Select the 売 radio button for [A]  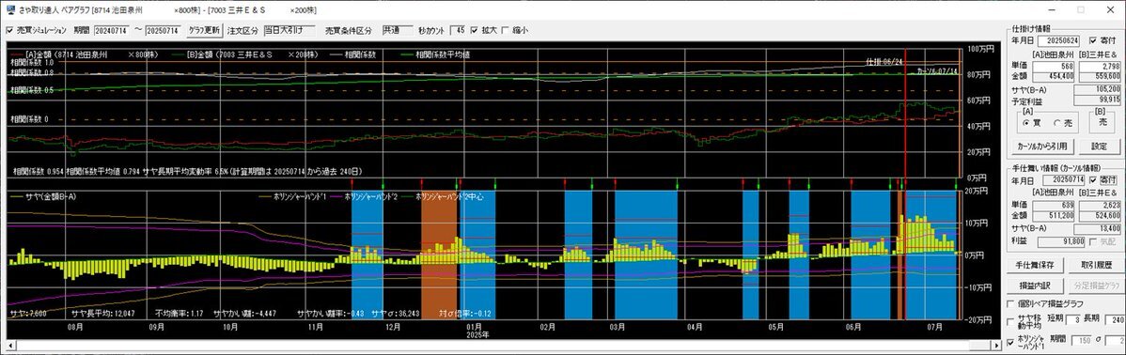[x=1056, y=123]
